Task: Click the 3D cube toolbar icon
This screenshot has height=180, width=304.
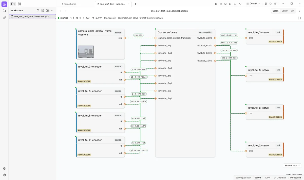Action: [x=225, y=4]
